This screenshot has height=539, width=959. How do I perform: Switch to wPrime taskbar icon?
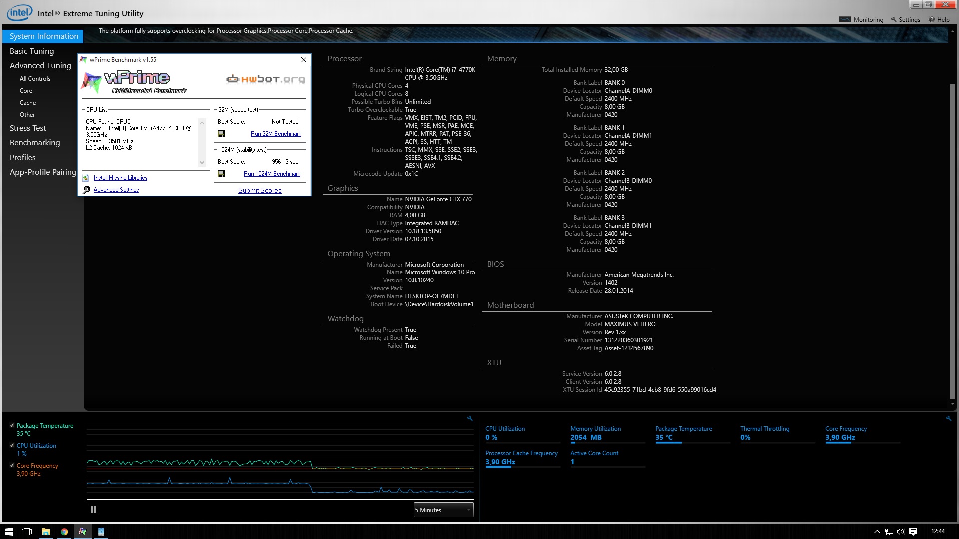(83, 532)
